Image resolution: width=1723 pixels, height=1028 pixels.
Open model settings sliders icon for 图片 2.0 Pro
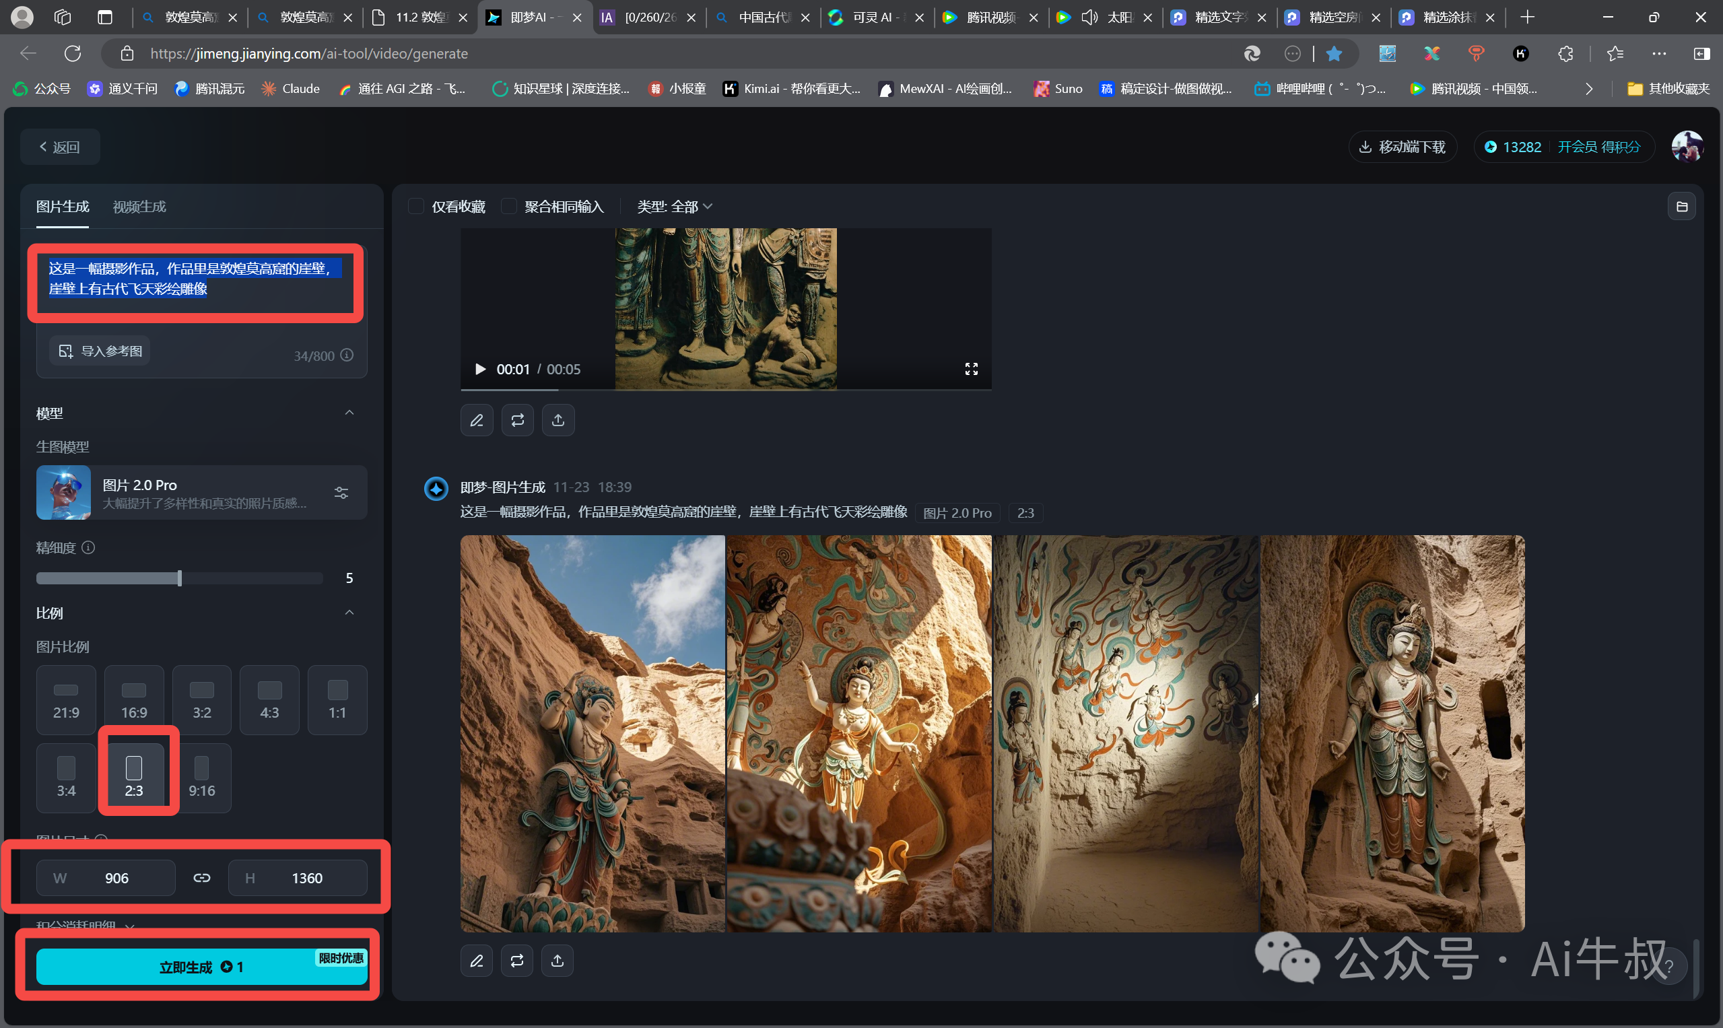click(341, 493)
